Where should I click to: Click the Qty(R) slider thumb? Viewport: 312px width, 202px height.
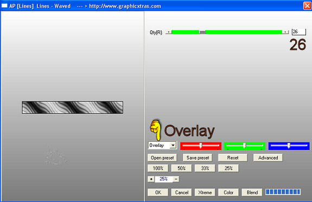[x=202, y=32]
